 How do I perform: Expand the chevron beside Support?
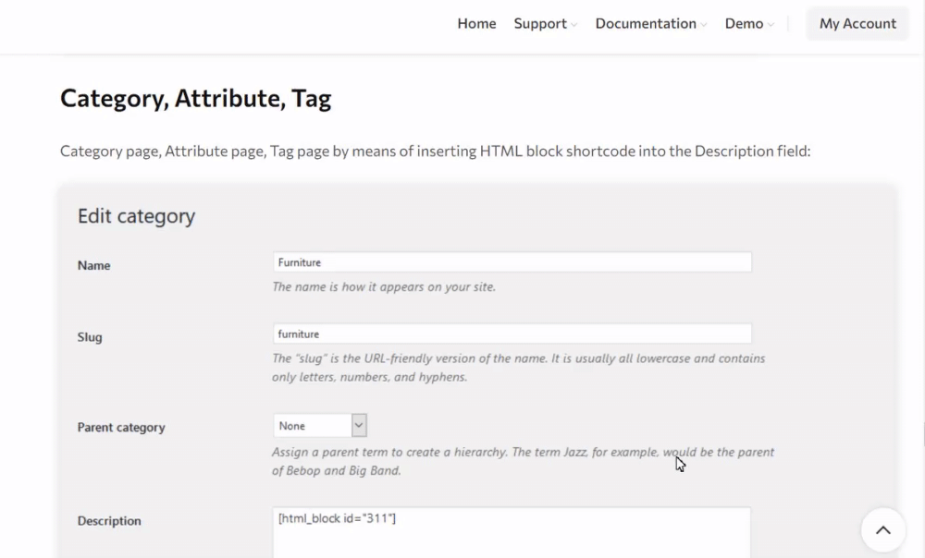pyautogui.click(x=574, y=25)
